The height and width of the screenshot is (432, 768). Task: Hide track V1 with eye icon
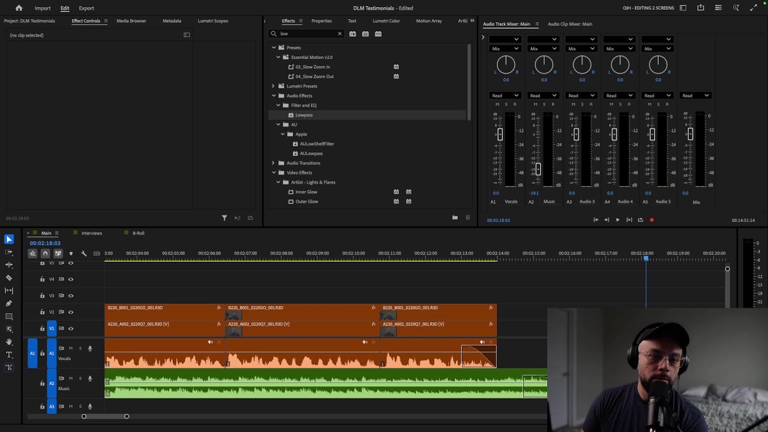click(x=71, y=328)
